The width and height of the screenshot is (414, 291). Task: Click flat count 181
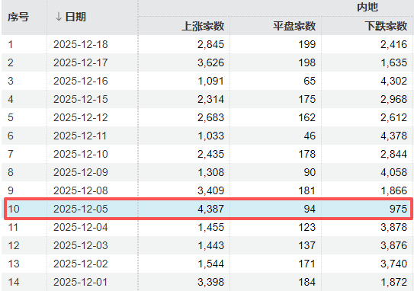coord(306,190)
